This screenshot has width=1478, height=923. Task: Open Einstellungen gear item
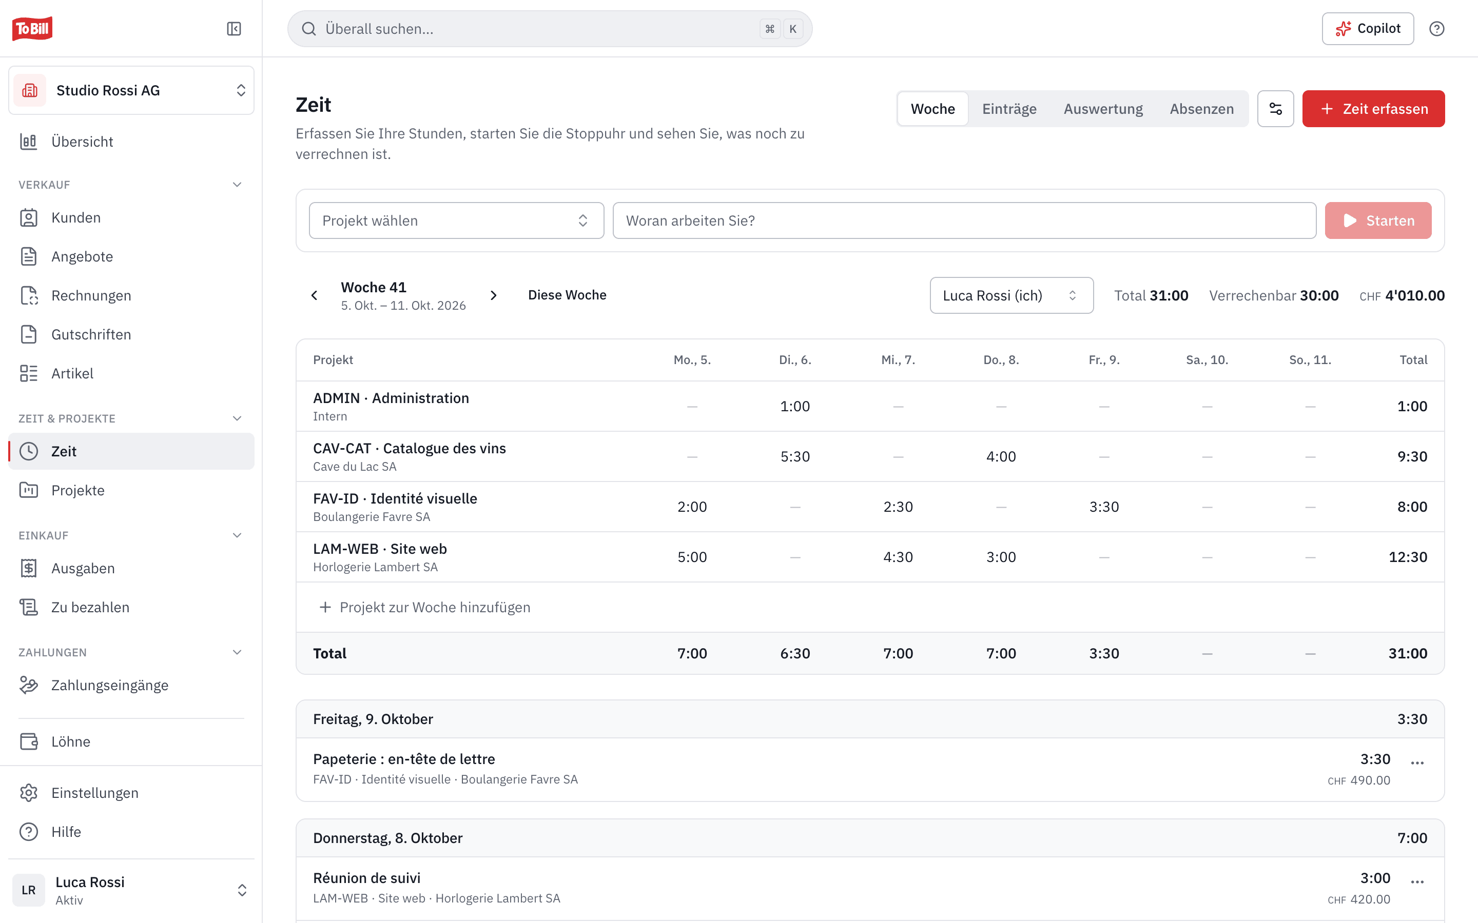pyautogui.click(x=131, y=793)
